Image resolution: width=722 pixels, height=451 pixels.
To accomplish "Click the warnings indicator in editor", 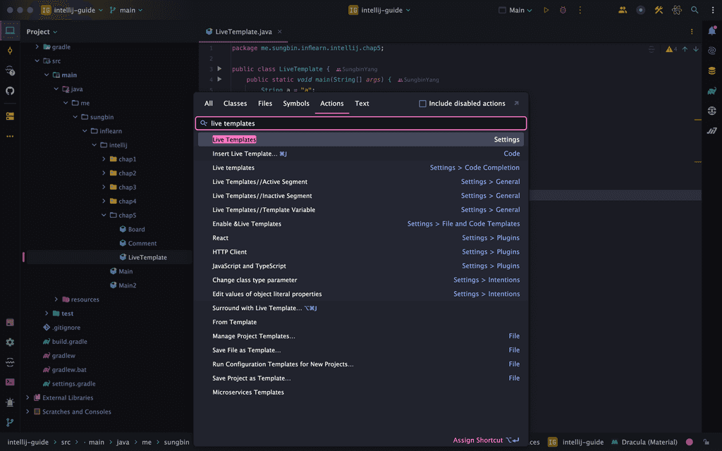I will 671,49.
